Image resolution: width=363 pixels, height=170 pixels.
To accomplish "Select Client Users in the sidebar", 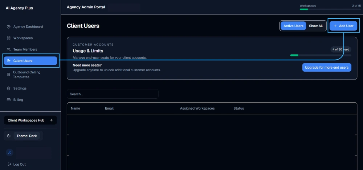I will pyautogui.click(x=30, y=61).
